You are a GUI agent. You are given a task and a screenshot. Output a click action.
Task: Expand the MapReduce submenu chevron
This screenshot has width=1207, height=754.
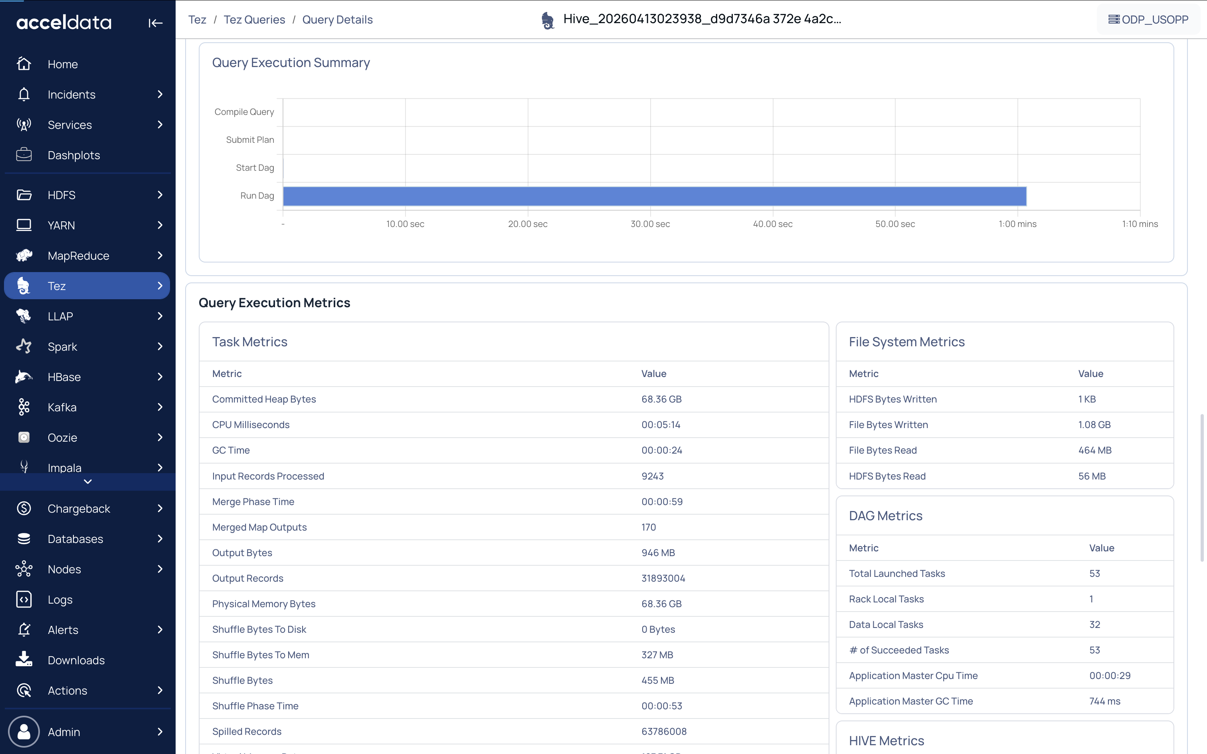pos(160,256)
